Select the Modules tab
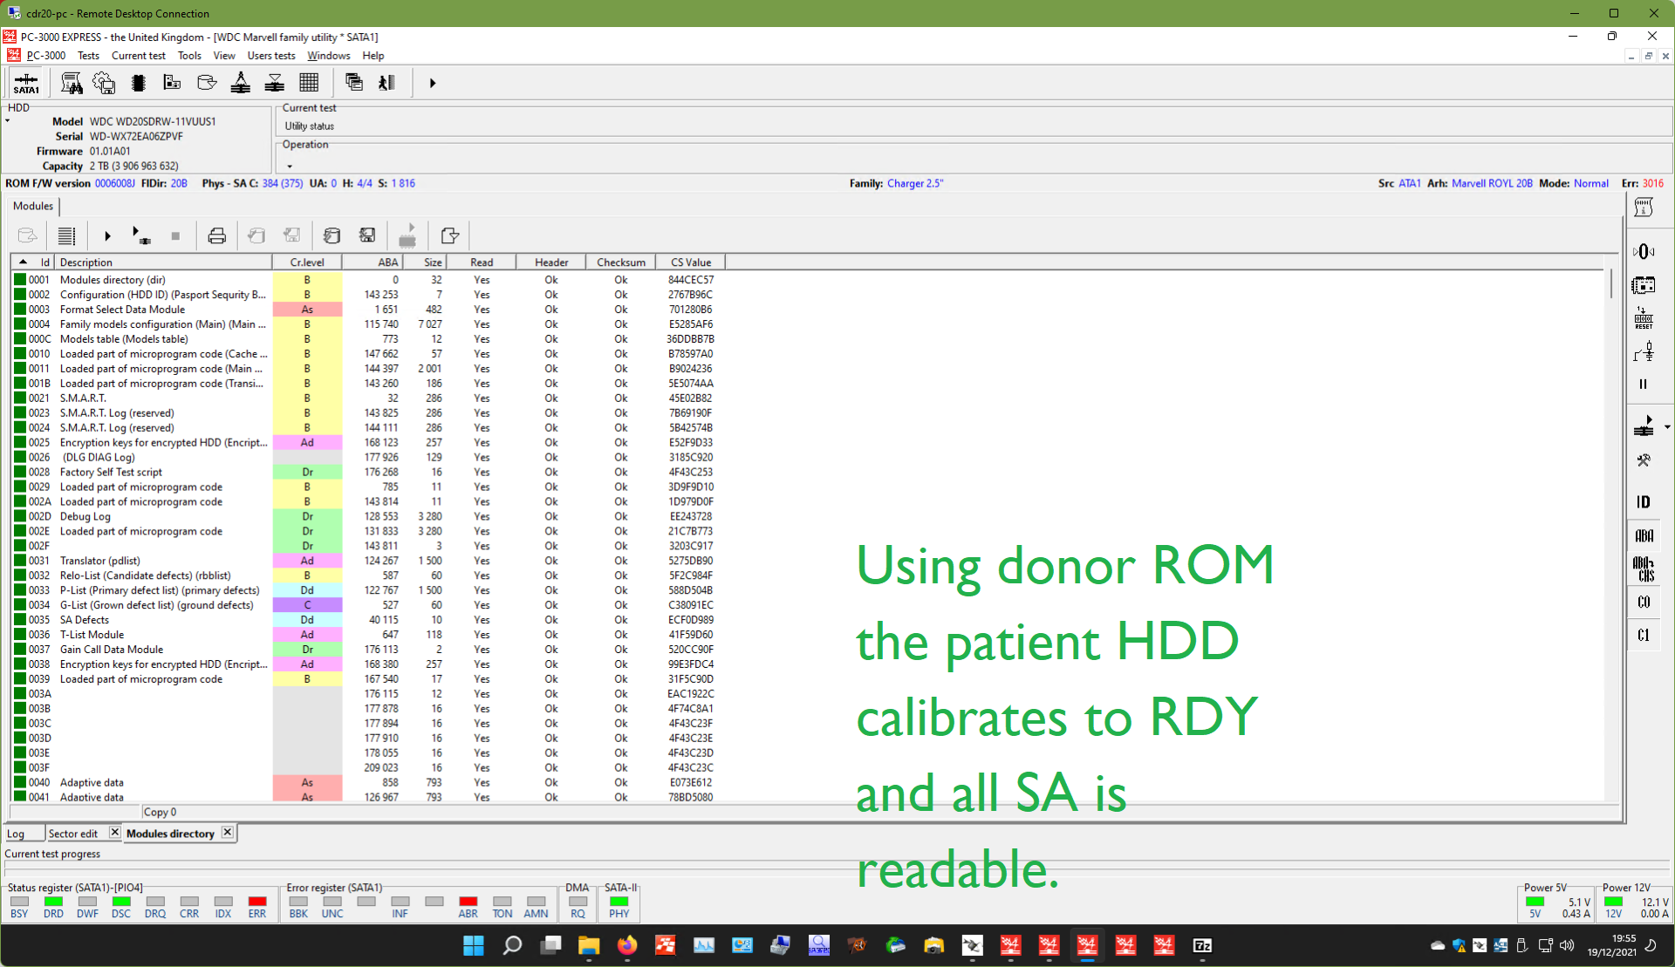This screenshot has width=1675, height=967. 33,206
